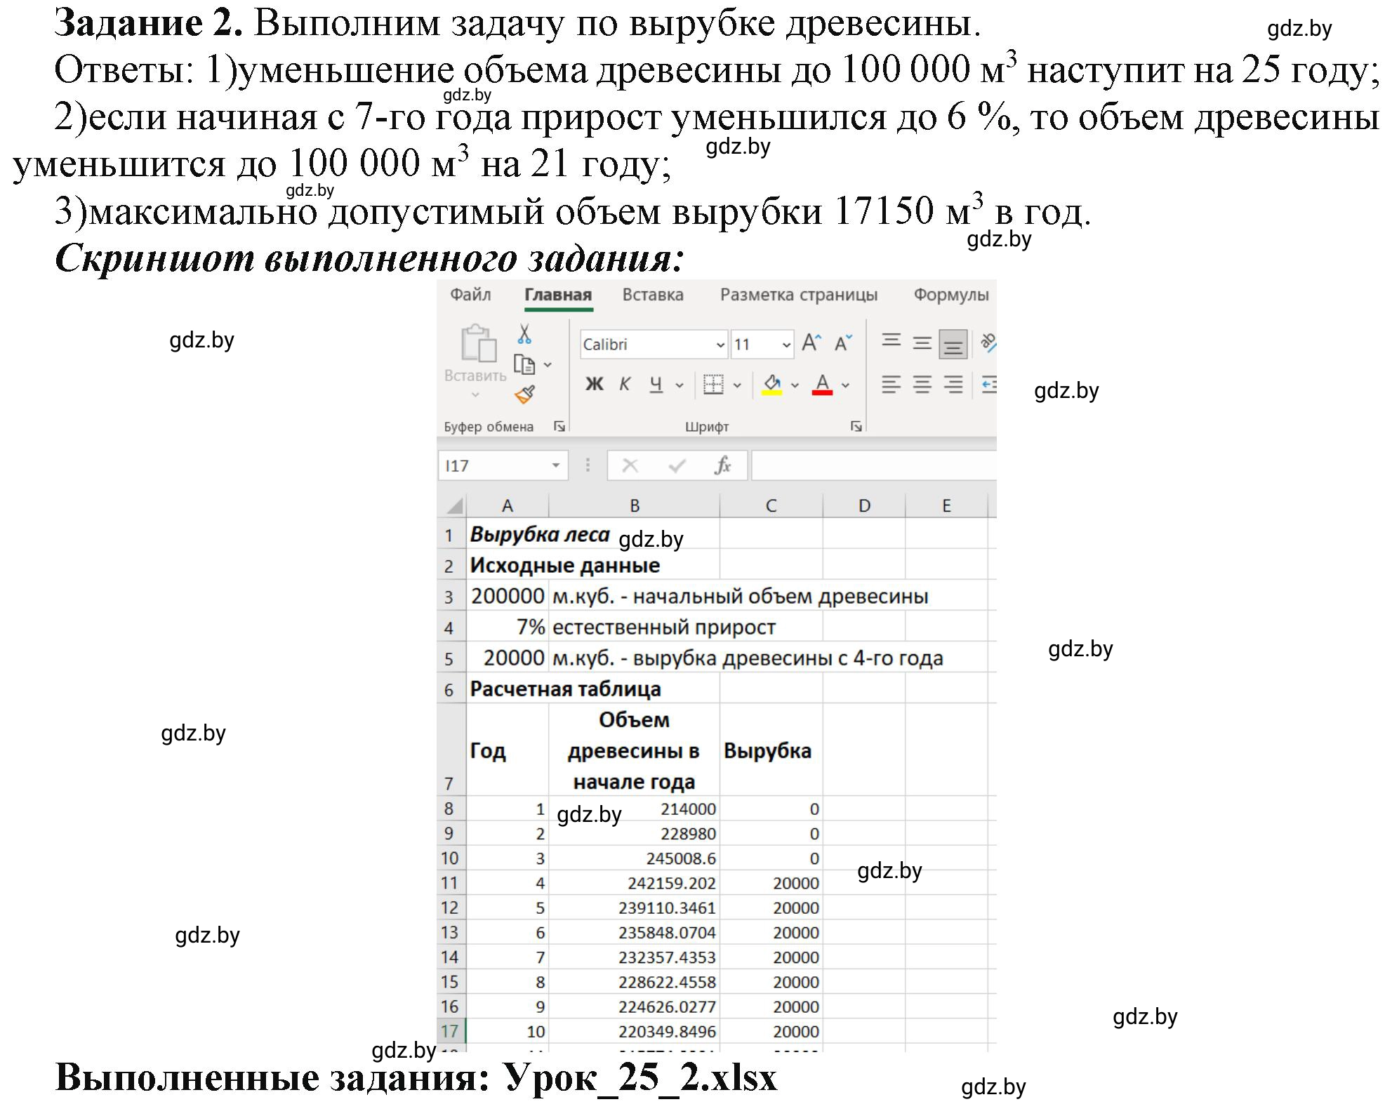This screenshot has width=1392, height=1116.
Task: Expand the font color dropdown arrow
Action: (x=845, y=385)
